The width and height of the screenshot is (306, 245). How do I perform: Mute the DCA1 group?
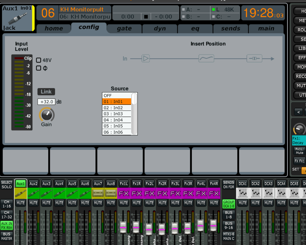pos(243,203)
